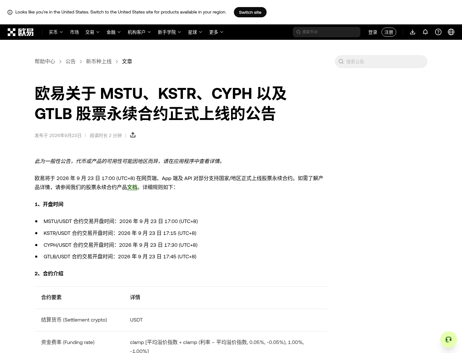Click the 1、开盘时间 heading
The width and height of the screenshot is (462, 353).
49,204
